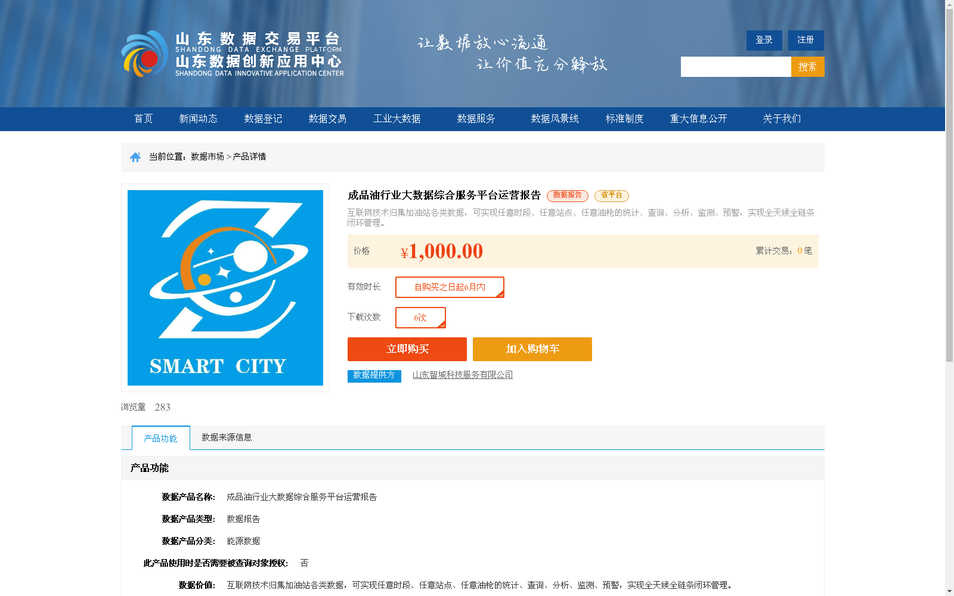Click the product title 成品油行业大数据综合服务平台运营报告

444,195
